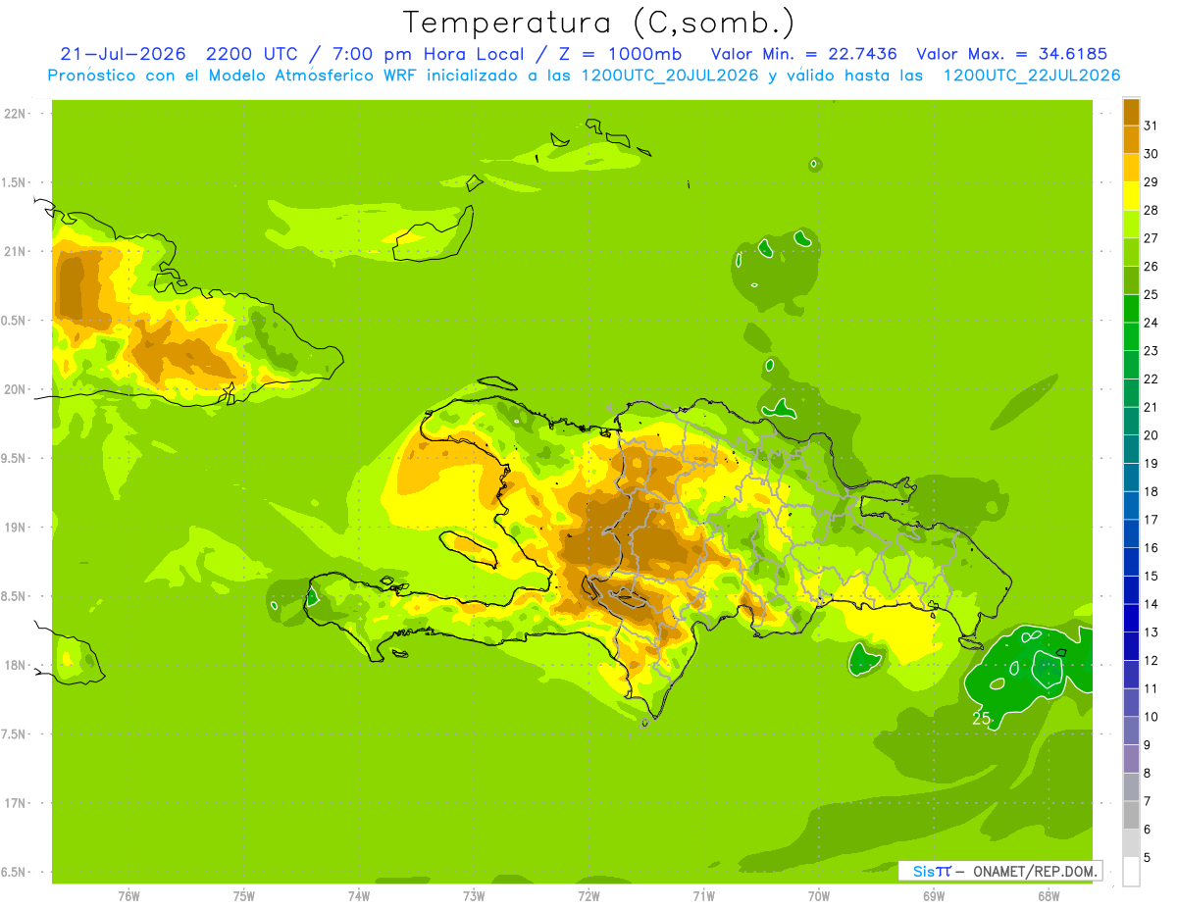Click the colorbar band between 30 and 31
The height and width of the screenshot is (909, 1177).
point(1131,139)
